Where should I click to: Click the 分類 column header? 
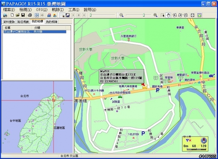click(49, 28)
